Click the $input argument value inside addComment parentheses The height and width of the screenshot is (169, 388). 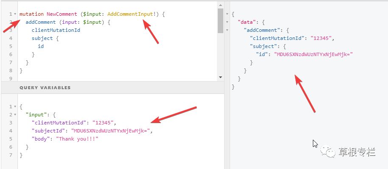tap(92, 22)
